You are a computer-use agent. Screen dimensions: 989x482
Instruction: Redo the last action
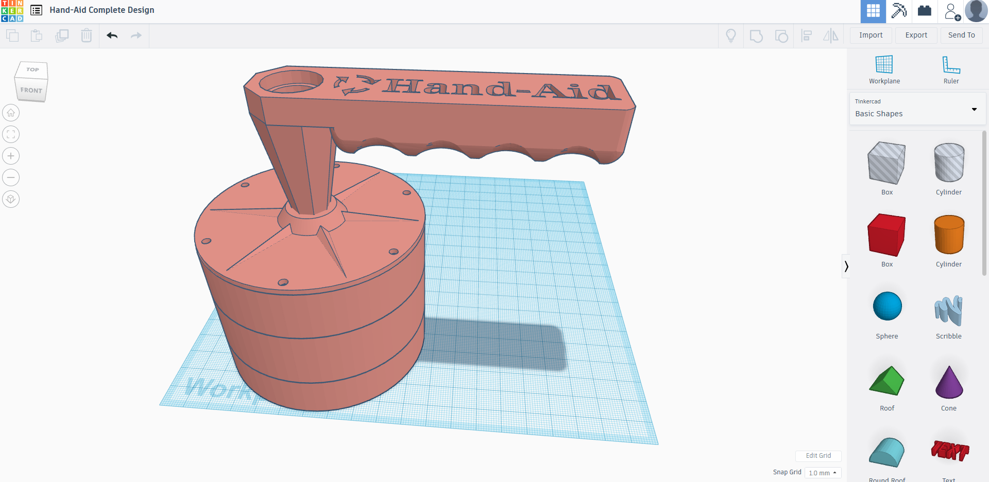tap(136, 35)
